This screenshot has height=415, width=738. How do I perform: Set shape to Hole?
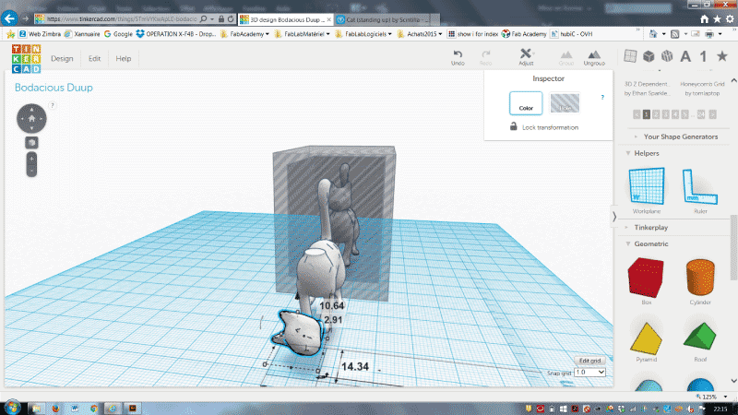point(565,103)
